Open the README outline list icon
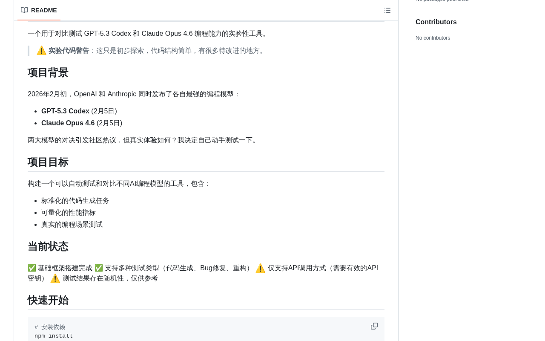This screenshot has height=341, width=545. coord(387,10)
